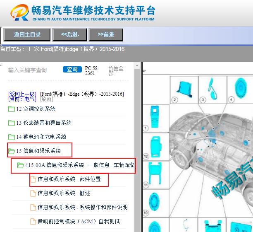
Task: Click component thumbnail number 11
Action: (156, 175)
